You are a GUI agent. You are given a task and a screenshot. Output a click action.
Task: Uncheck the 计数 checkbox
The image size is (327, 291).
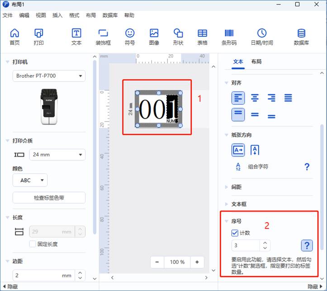click(x=235, y=233)
